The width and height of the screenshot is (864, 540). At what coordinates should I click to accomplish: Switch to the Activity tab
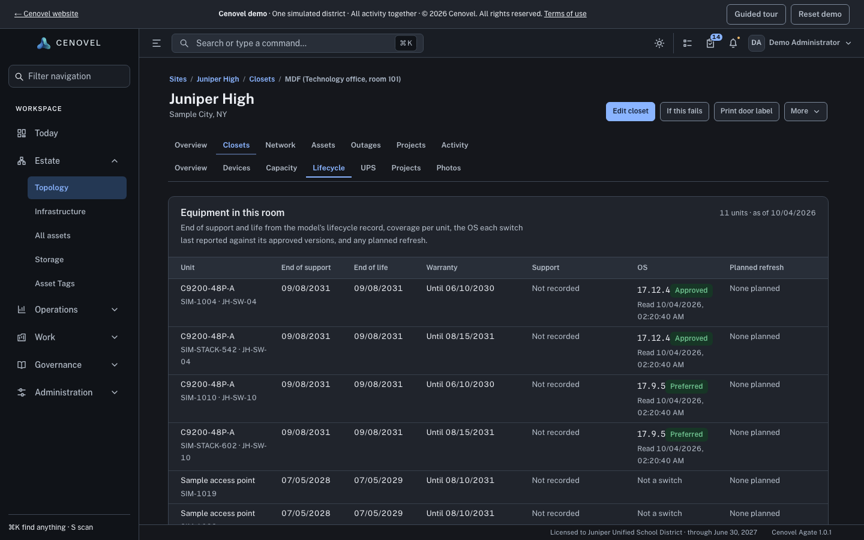(x=455, y=145)
